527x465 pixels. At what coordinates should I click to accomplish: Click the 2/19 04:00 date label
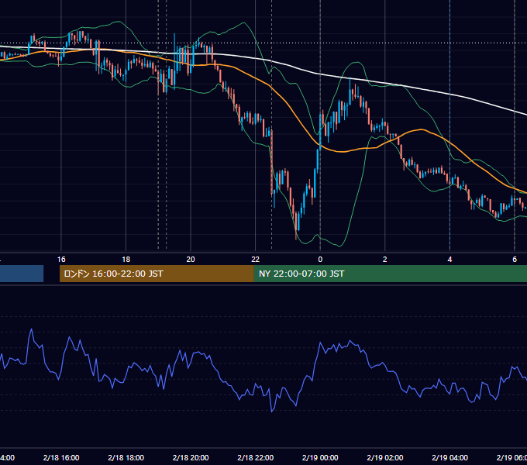pyautogui.click(x=449, y=457)
